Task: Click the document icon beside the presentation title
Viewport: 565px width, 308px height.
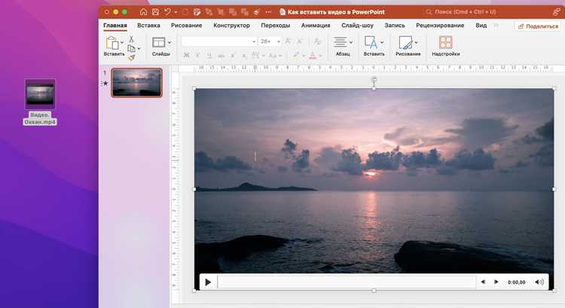Action: [x=282, y=12]
